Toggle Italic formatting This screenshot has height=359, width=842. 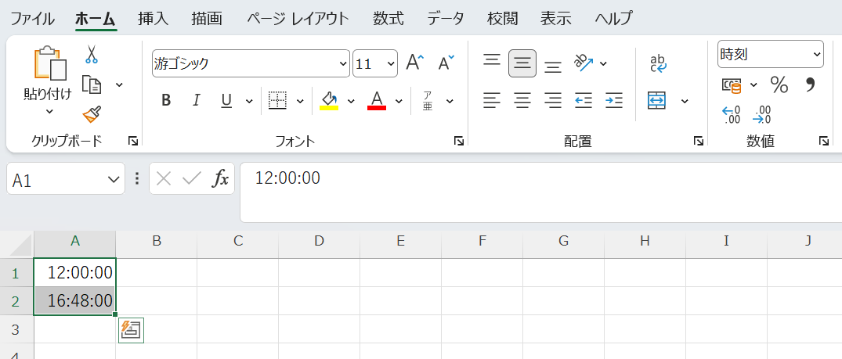197,100
